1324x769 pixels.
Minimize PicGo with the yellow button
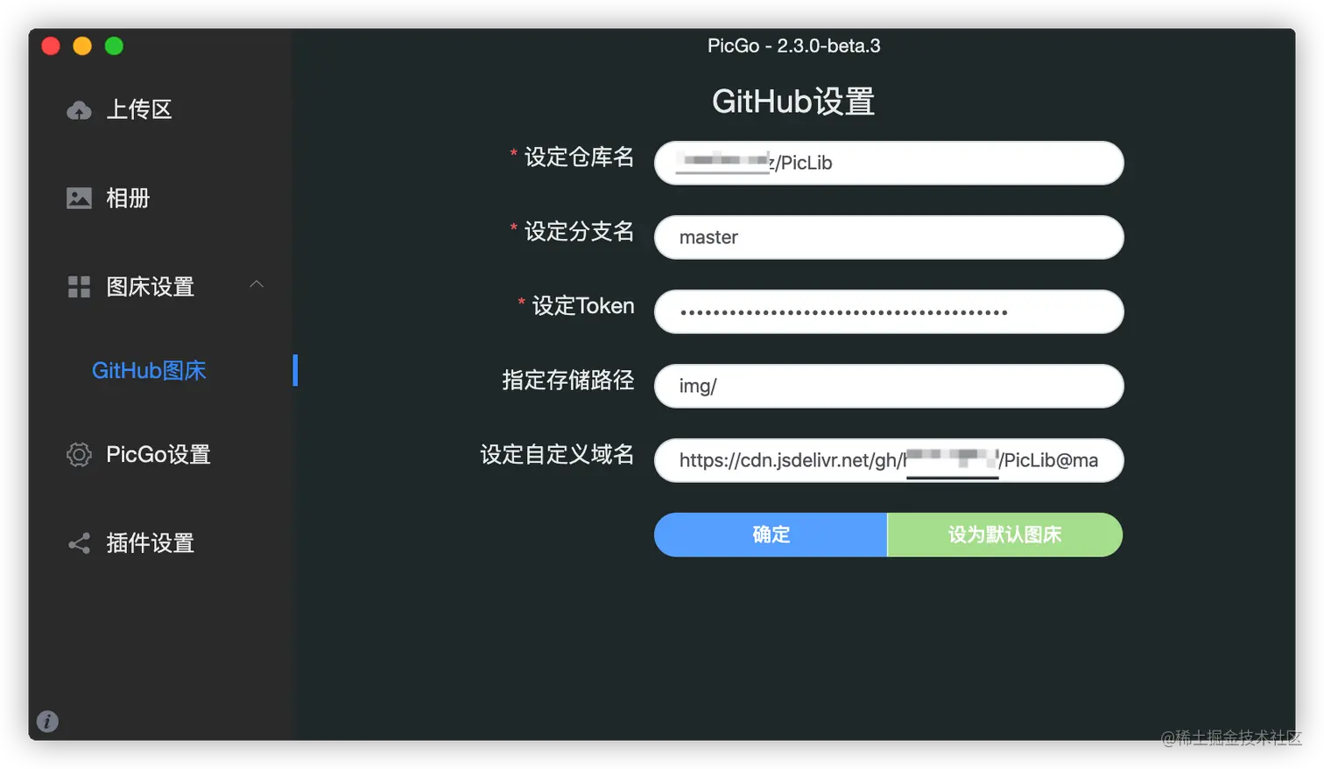pyautogui.click(x=82, y=45)
